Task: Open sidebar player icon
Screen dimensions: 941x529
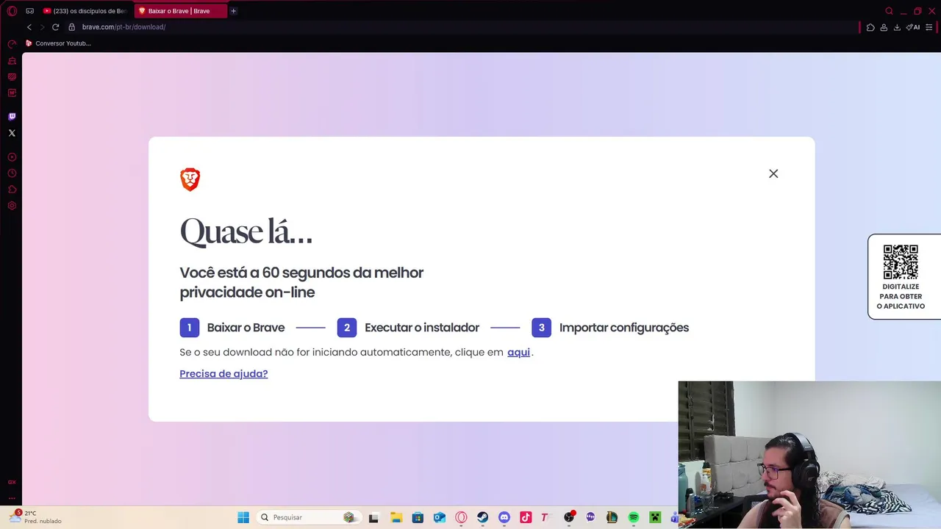Action: coord(12,157)
